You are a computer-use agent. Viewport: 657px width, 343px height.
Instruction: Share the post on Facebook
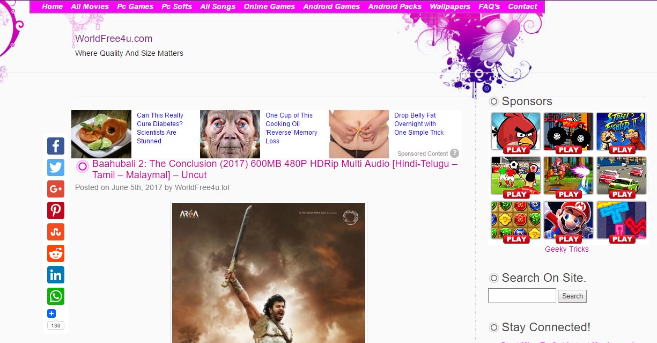tap(56, 146)
